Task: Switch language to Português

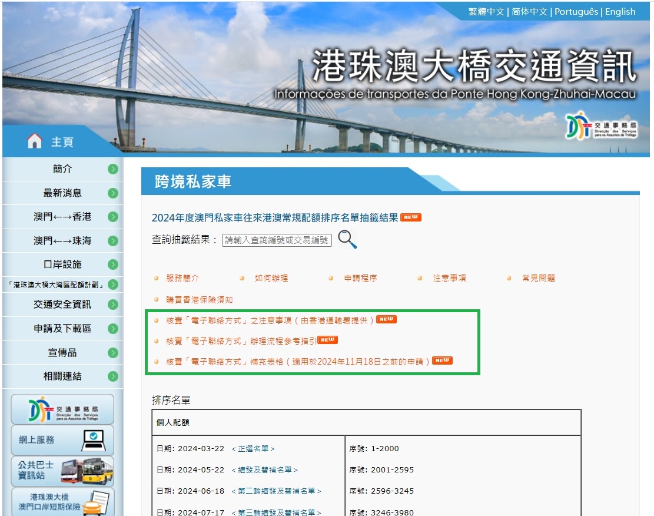Action: coord(576,12)
